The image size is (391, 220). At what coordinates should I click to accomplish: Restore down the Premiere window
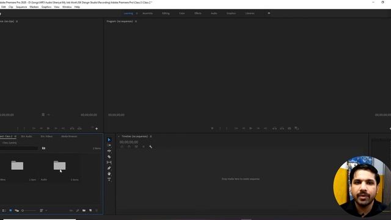(x=382, y=2)
